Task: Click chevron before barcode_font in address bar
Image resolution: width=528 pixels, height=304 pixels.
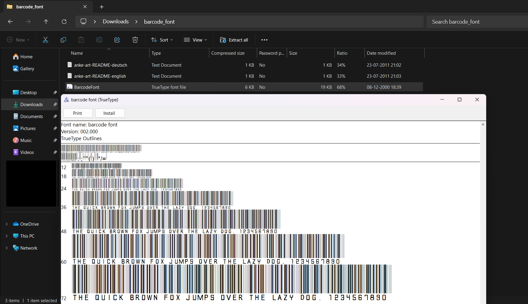Action: [x=136, y=22]
